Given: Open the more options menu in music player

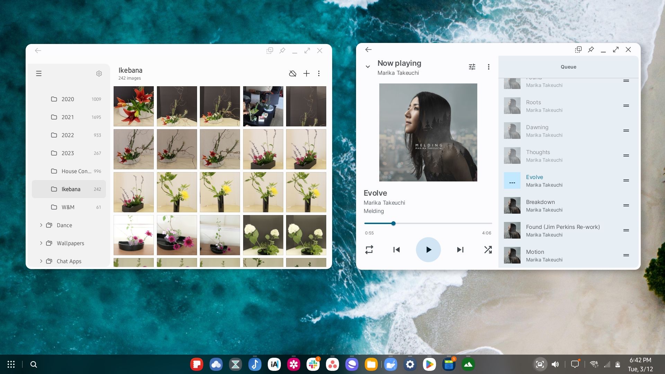Looking at the screenshot, I should (x=489, y=67).
